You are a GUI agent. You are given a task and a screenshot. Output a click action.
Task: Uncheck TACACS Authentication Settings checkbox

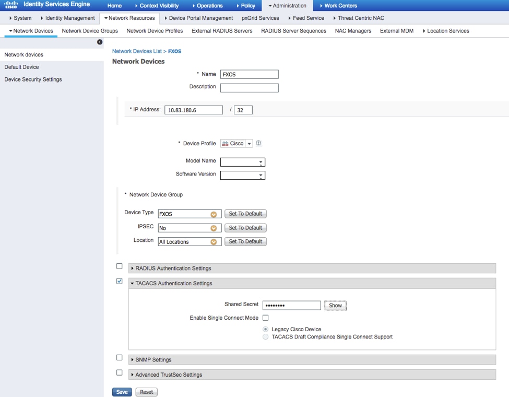(x=120, y=281)
